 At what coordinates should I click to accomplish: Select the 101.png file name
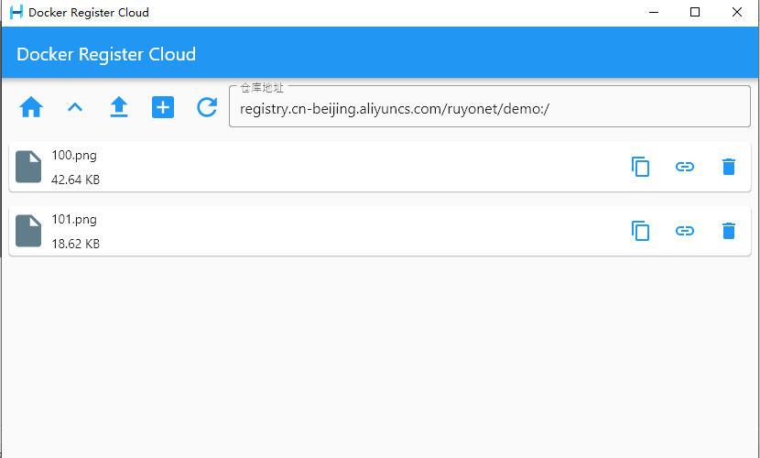(74, 220)
